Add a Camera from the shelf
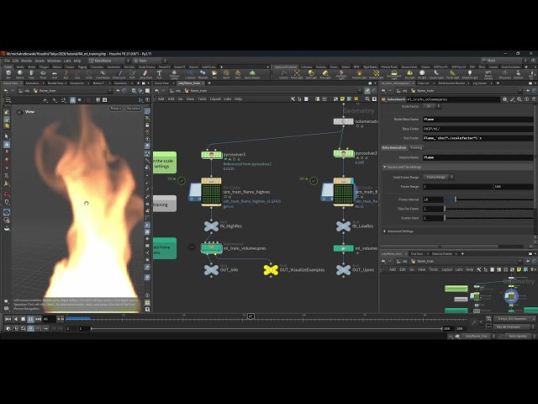This screenshot has width=538, height=404. click(284, 74)
